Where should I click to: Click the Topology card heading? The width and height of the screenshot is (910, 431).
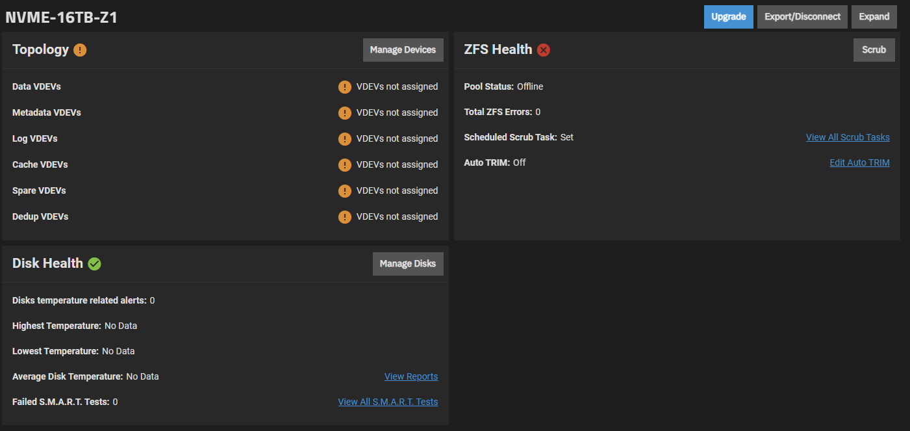click(x=40, y=49)
